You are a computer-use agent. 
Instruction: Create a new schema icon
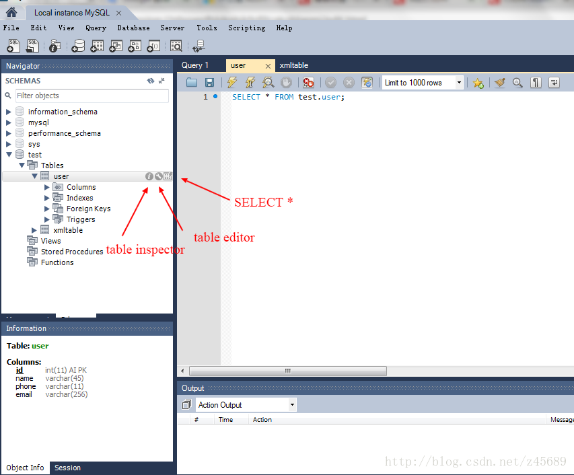click(78, 46)
